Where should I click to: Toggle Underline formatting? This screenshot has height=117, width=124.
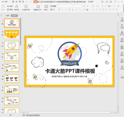(x=66, y=10)
